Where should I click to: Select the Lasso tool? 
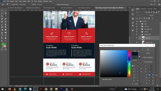2,13
